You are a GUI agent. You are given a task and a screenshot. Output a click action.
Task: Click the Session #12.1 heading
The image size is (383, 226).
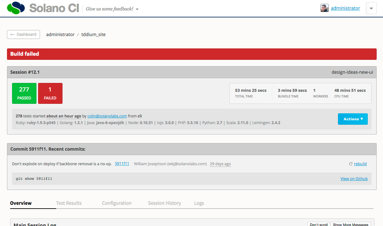25,72
